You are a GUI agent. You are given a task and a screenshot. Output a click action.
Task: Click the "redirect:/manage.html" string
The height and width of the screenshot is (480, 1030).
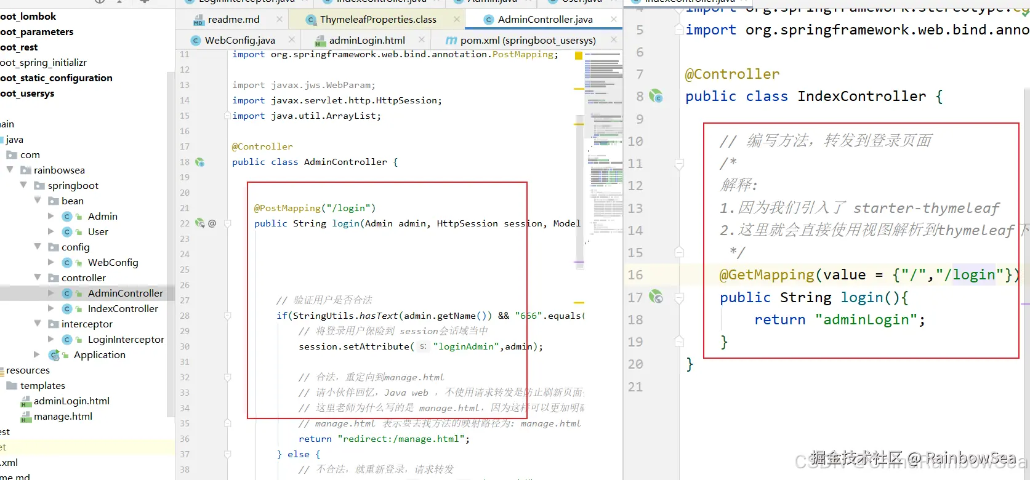(401, 439)
